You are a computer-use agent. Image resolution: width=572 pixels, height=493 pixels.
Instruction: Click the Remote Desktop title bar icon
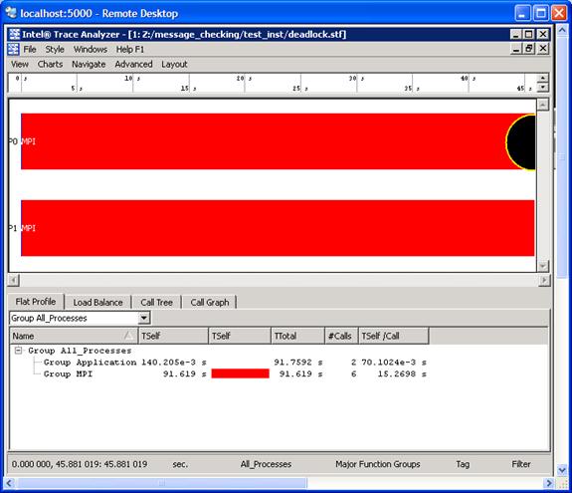(x=11, y=13)
